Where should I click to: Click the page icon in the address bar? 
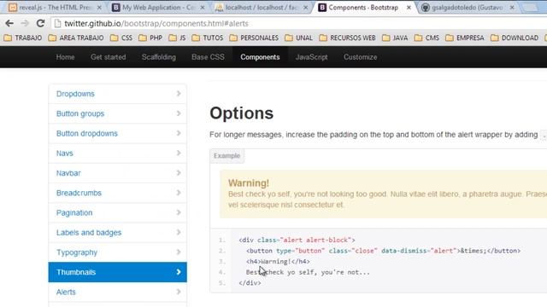tap(57, 23)
